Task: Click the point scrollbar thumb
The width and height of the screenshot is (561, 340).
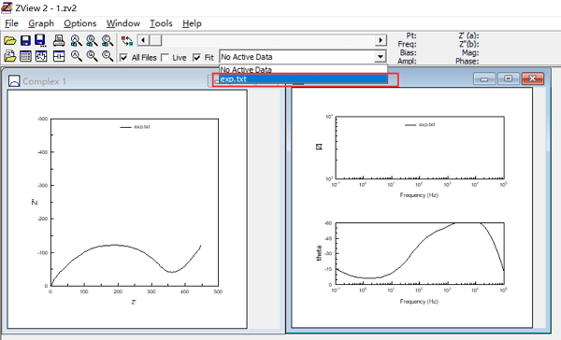Action: pyautogui.click(x=155, y=40)
